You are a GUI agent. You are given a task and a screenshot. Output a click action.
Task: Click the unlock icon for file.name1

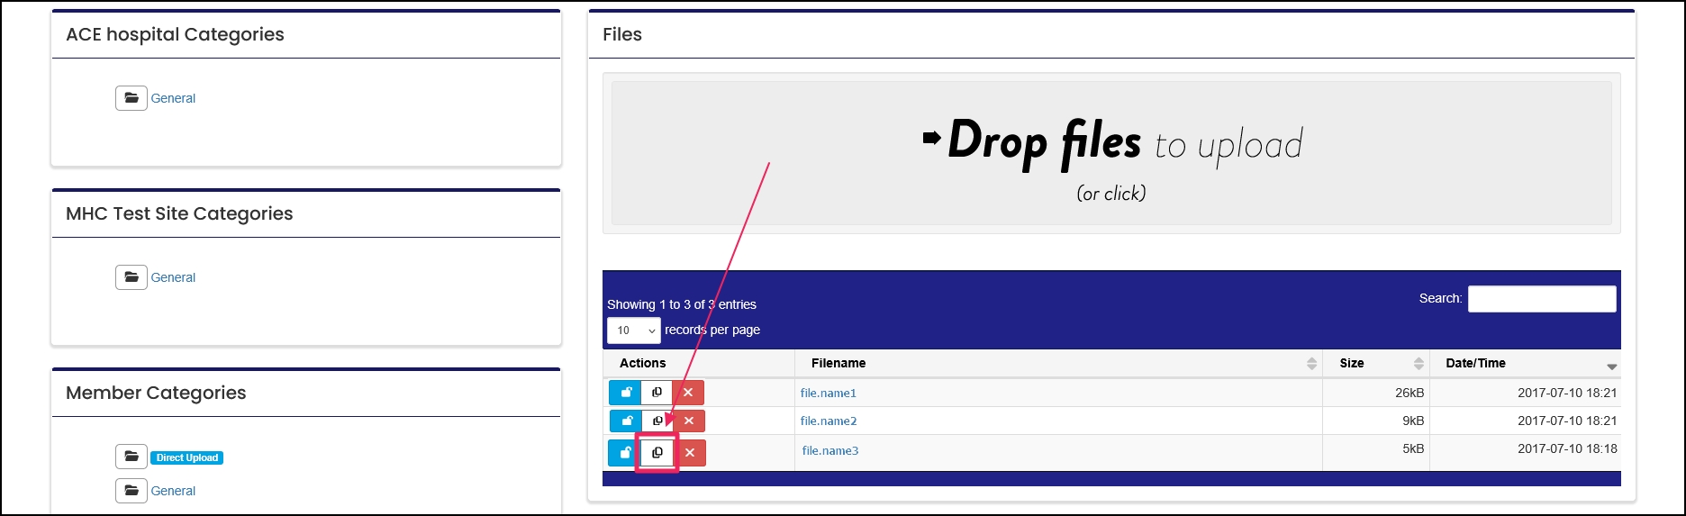point(625,393)
